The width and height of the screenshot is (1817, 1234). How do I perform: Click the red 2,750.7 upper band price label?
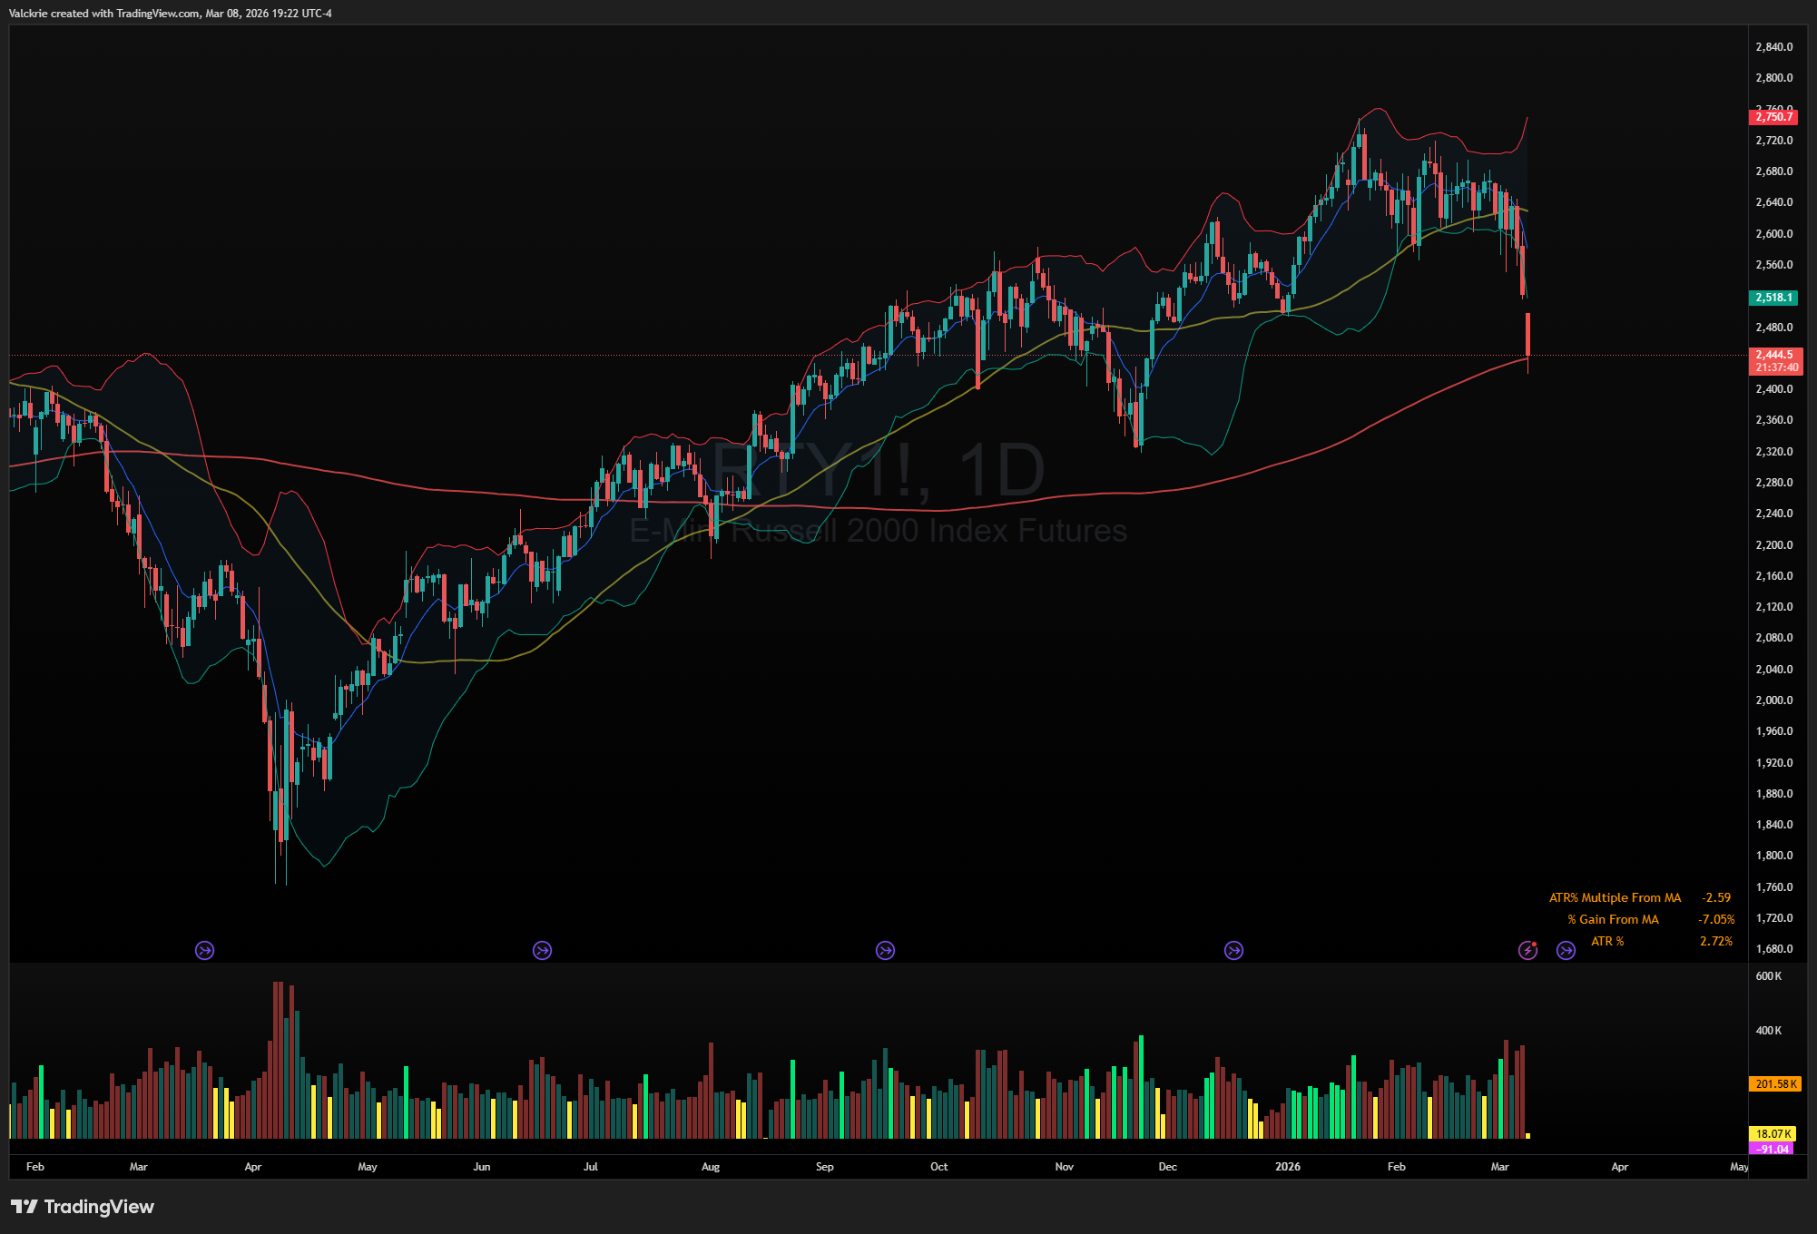1773,117
